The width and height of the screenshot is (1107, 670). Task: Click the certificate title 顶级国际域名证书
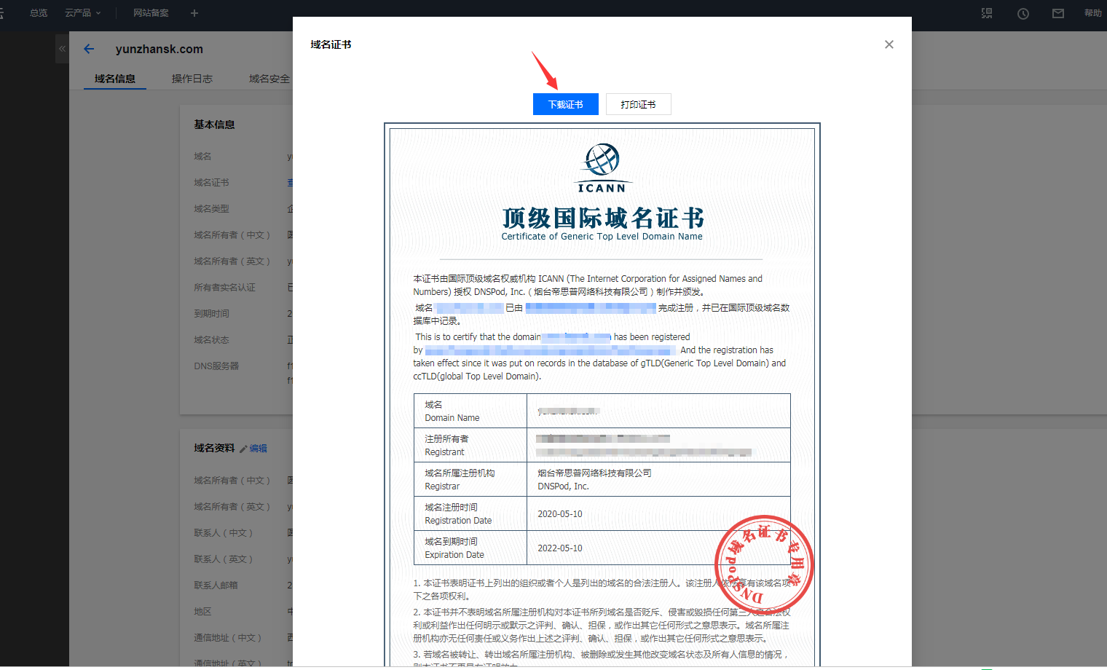(603, 218)
